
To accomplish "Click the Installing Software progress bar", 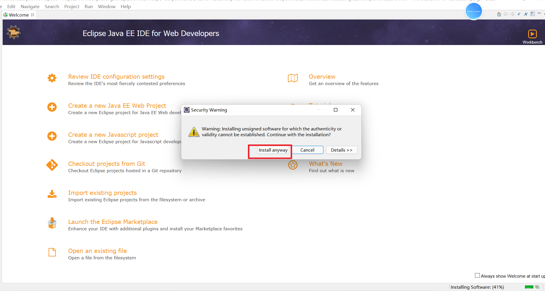I will point(529,287).
